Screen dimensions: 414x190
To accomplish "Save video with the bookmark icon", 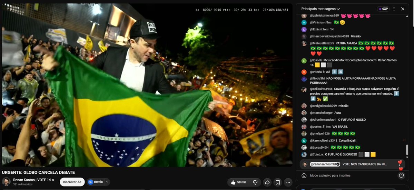I will pyautogui.click(x=278, y=182).
